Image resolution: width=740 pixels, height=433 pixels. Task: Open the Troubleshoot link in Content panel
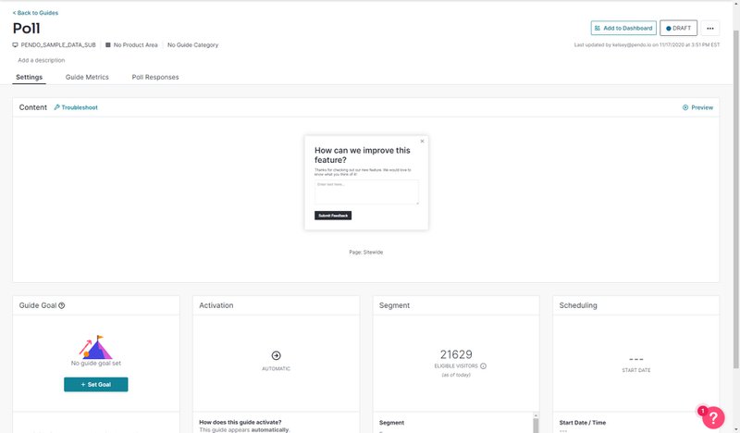pos(76,107)
